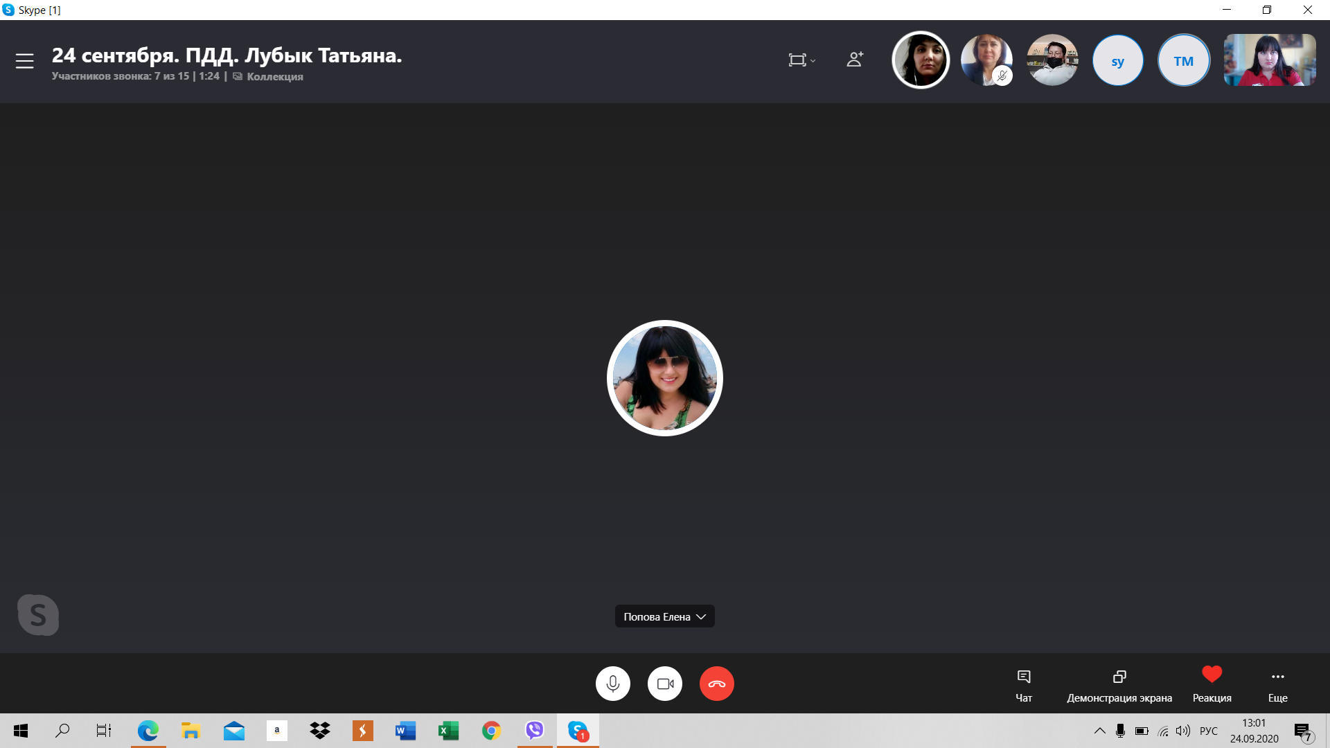The height and width of the screenshot is (748, 1330).
Task: Select the TM participant avatar
Action: (1183, 61)
